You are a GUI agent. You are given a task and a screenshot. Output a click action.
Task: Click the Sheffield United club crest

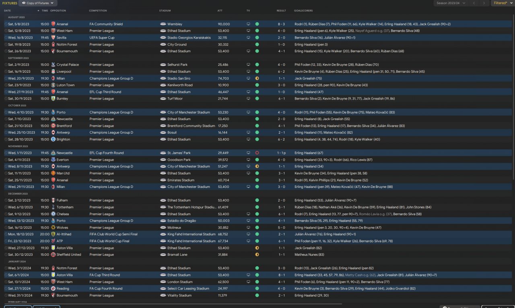53,255
